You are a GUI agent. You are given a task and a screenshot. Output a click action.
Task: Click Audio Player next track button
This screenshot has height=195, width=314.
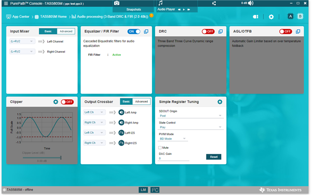pos(188,9)
